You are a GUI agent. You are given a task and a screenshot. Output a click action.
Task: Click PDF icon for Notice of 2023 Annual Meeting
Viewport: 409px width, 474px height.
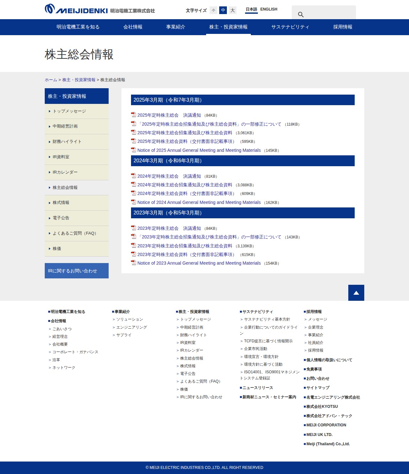[x=134, y=262]
